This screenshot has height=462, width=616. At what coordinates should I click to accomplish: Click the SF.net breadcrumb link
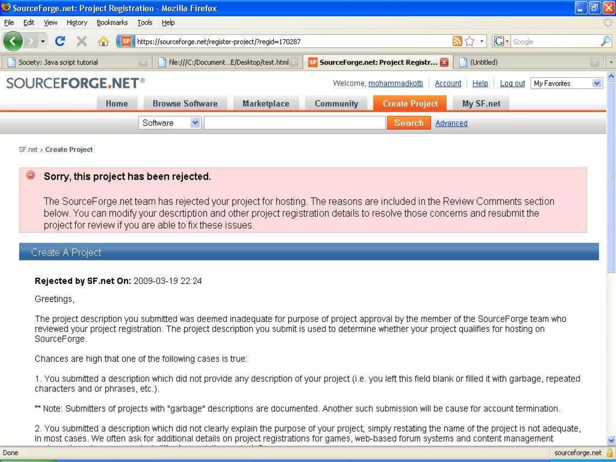point(28,149)
